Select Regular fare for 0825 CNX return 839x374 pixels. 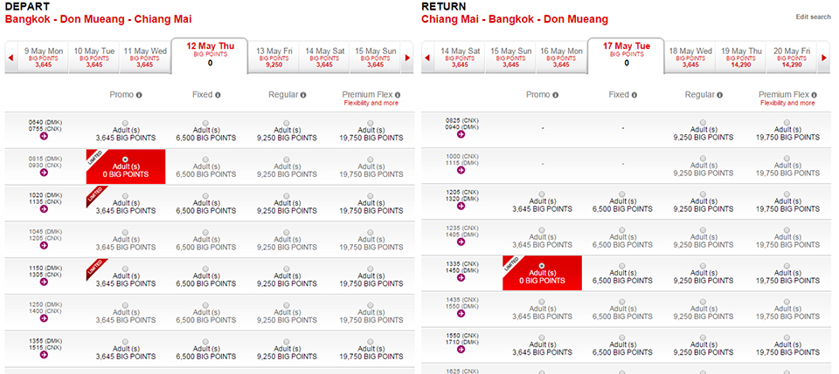click(703, 122)
